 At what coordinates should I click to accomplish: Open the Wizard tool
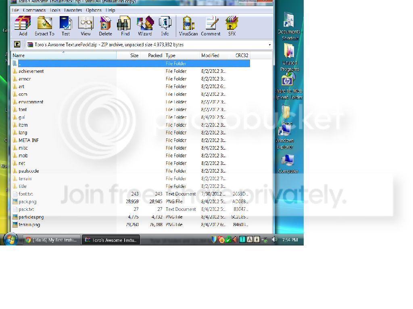tap(145, 26)
